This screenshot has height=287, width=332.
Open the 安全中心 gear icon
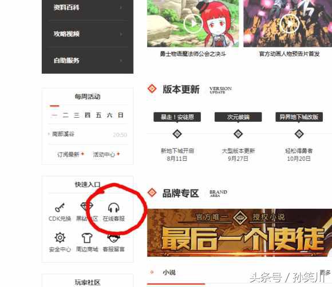pyautogui.click(x=60, y=238)
